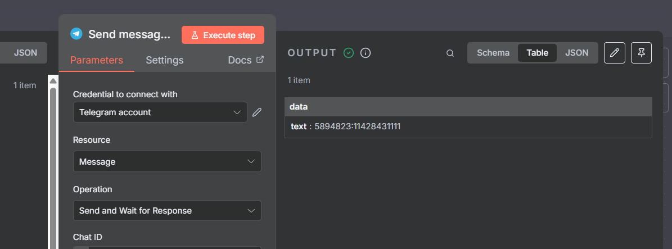Click the green output success checkmark
Viewport: 672px width, 249px height.
click(349, 53)
